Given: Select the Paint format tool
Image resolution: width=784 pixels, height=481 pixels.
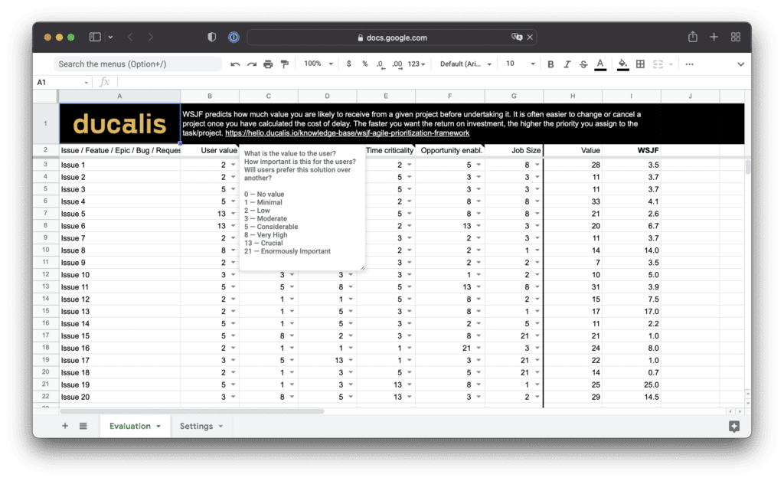Looking at the screenshot, I should [x=285, y=64].
